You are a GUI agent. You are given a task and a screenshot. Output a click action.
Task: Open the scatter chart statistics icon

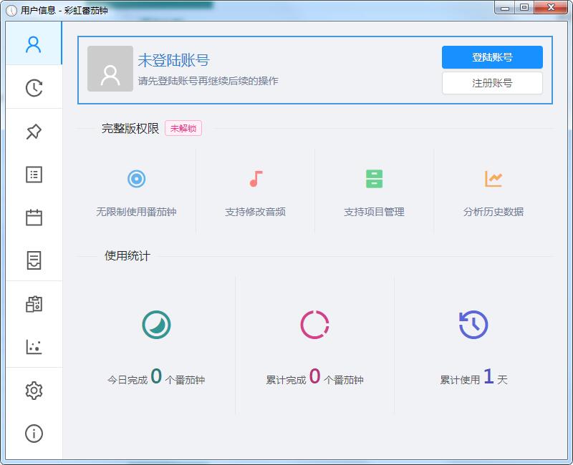click(x=34, y=347)
